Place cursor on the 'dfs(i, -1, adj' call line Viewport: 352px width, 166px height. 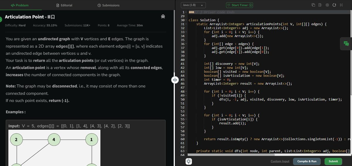point(280,99)
